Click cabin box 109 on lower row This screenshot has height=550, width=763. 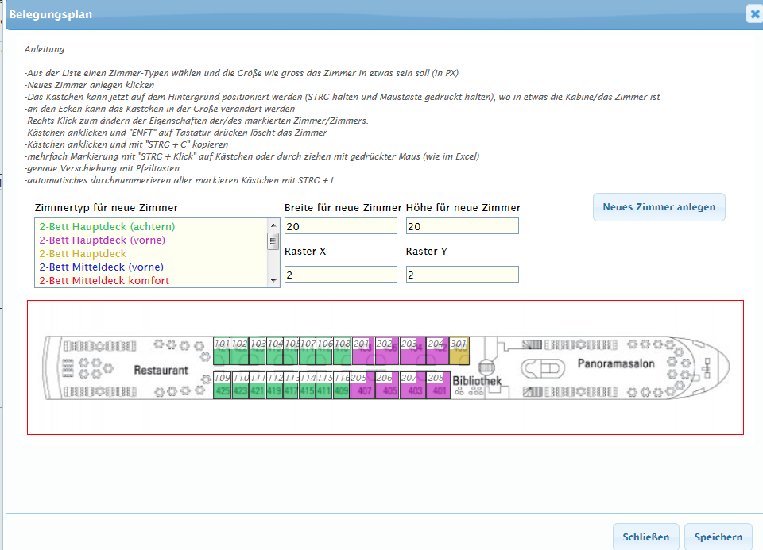click(x=222, y=385)
